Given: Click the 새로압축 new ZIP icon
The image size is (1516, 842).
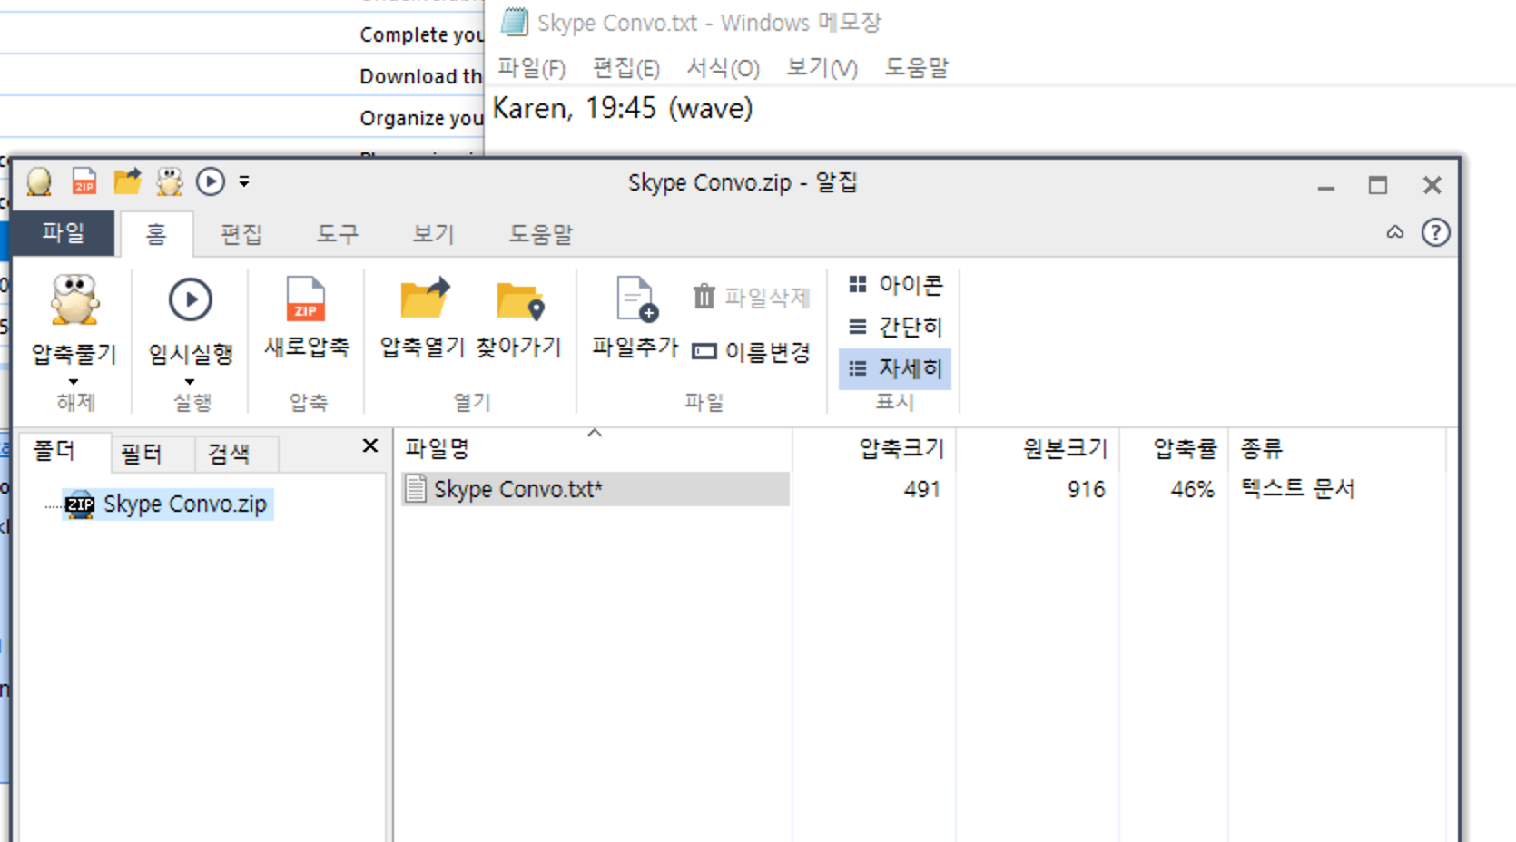Looking at the screenshot, I should coord(306,299).
